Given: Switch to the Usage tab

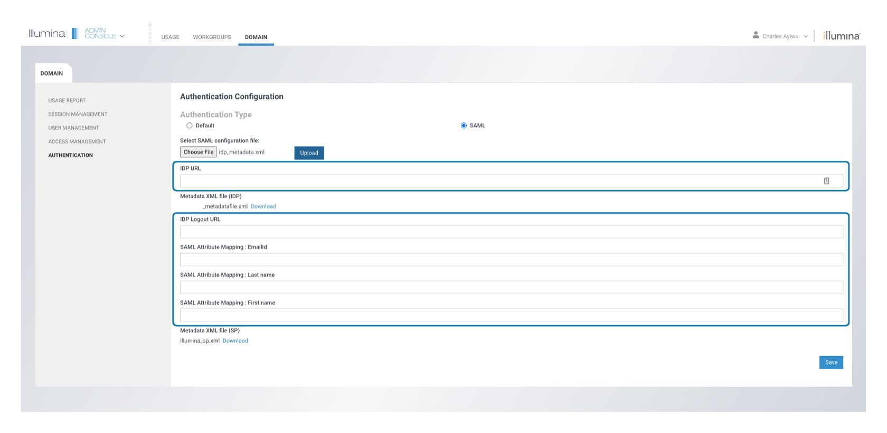Looking at the screenshot, I should coord(170,37).
